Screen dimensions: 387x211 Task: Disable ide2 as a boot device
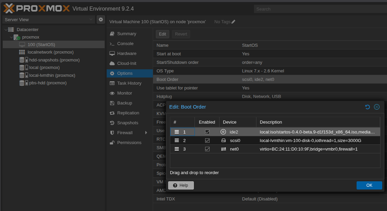coord(207,132)
